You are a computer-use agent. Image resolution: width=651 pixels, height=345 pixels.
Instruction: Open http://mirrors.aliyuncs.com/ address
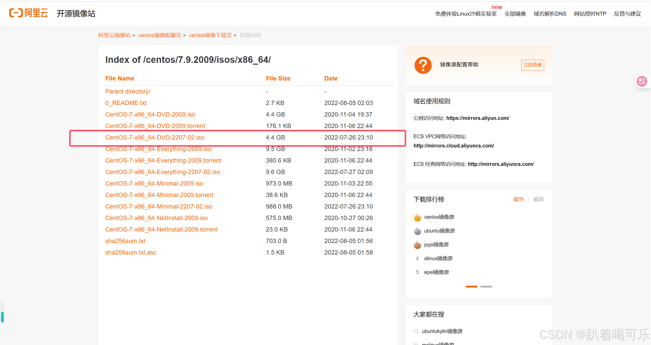pyautogui.click(x=501, y=164)
